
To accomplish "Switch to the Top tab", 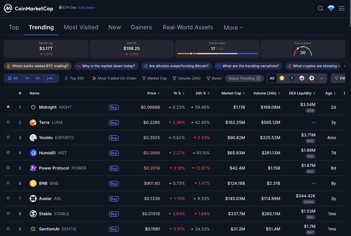I will pyautogui.click(x=14, y=27).
